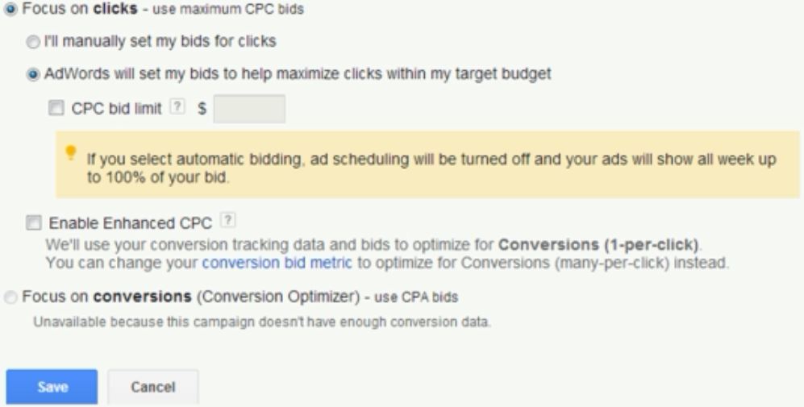The height and width of the screenshot is (407, 804).
Task: Select the 'Focus on conversions' radio button
Action: [10, 297]
